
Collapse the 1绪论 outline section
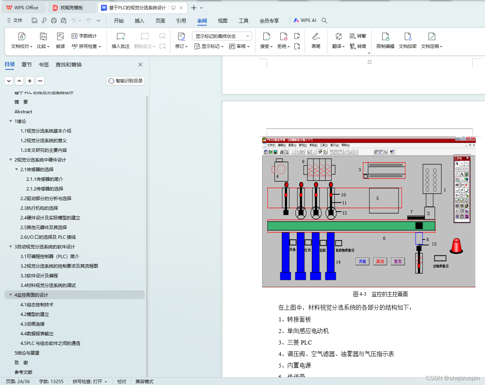click(10, 121)
